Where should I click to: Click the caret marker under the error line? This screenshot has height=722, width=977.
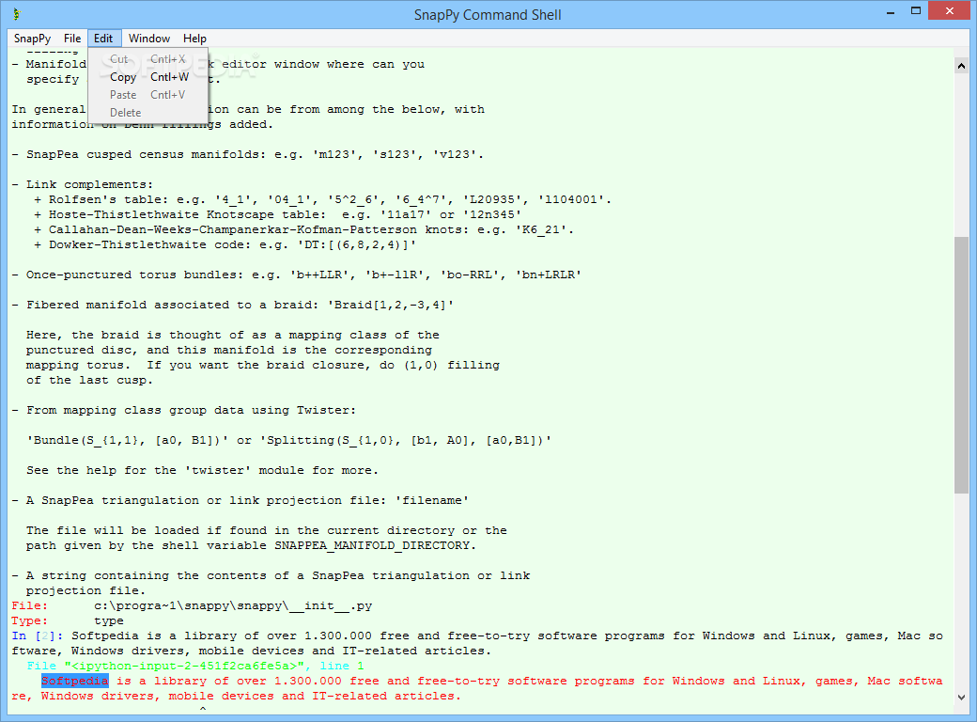(x=203, y=709)
